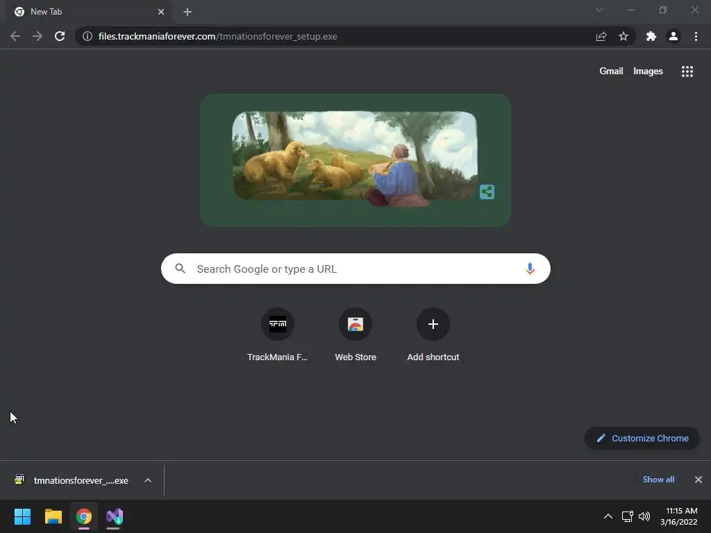Share this page icon in address bar
The height and width of the screenshot is (533, 711).
tap(601, 36)
